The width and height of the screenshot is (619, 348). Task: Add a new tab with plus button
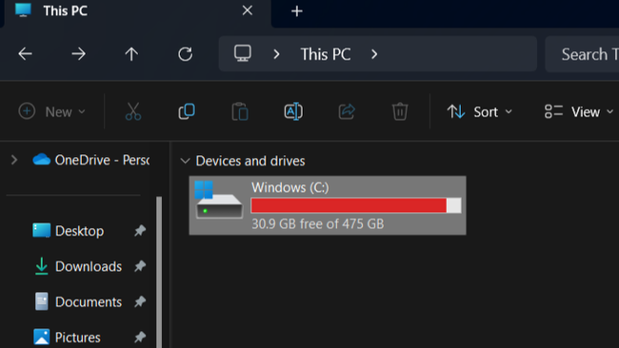point(297,11)
